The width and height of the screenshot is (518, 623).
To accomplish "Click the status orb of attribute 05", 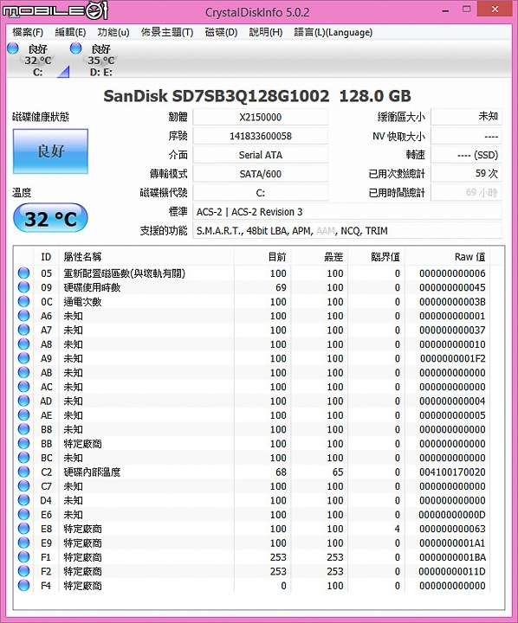I will tap(24, 273).
